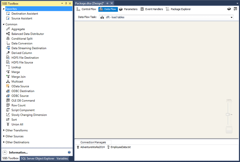Pick the Aggregate transform icon
The image size is (240, 162).
[8, 29]
